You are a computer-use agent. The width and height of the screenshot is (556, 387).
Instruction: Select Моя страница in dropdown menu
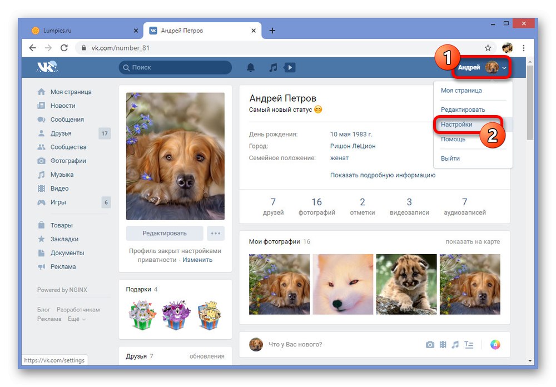[x=461, y=91]
